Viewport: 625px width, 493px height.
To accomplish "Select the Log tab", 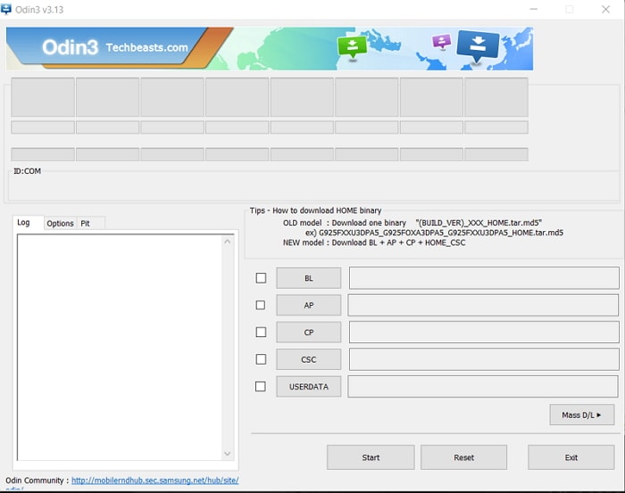I will (24, 223).
